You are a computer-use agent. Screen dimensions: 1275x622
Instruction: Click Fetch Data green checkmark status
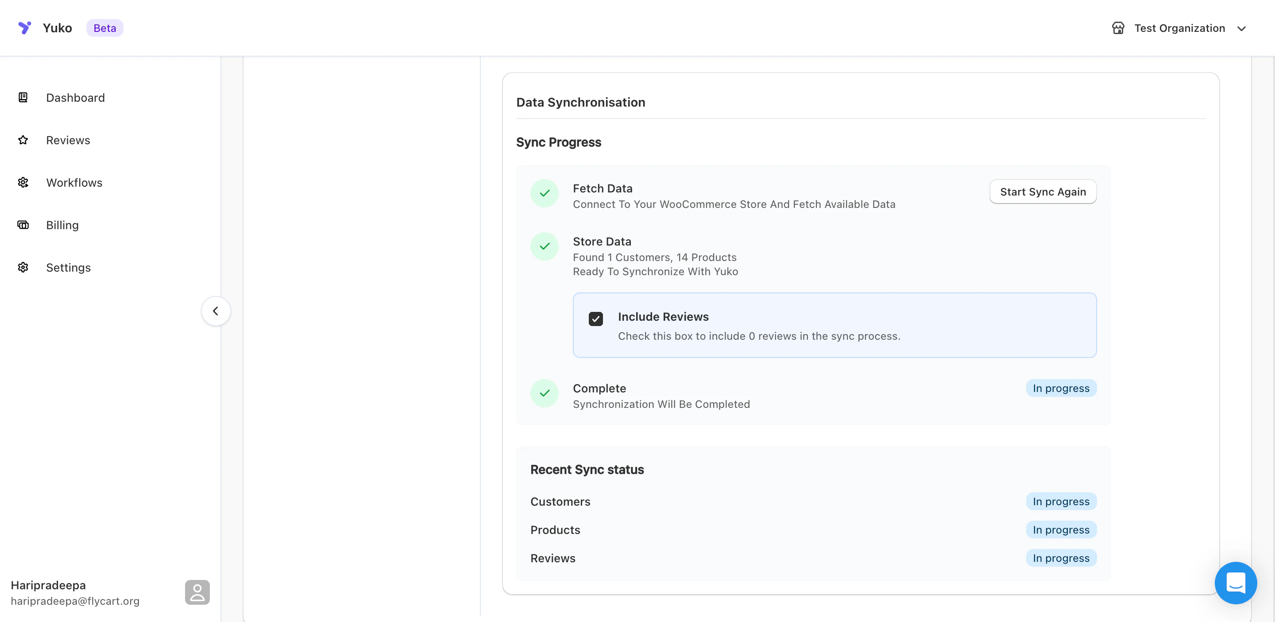tap(544, 193)
